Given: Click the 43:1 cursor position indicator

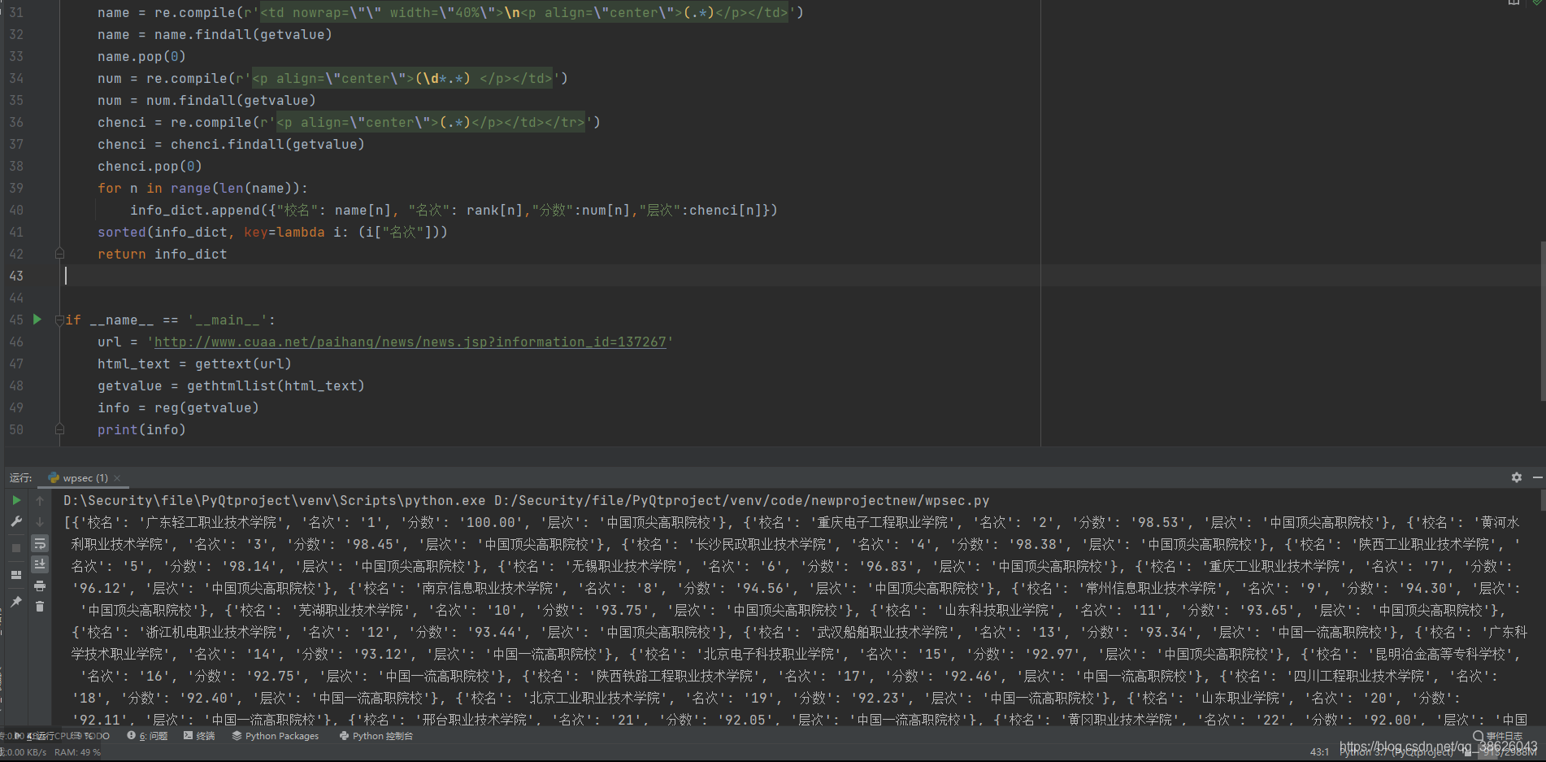Looking at the screenshot, I should [x=1319, y=752].
